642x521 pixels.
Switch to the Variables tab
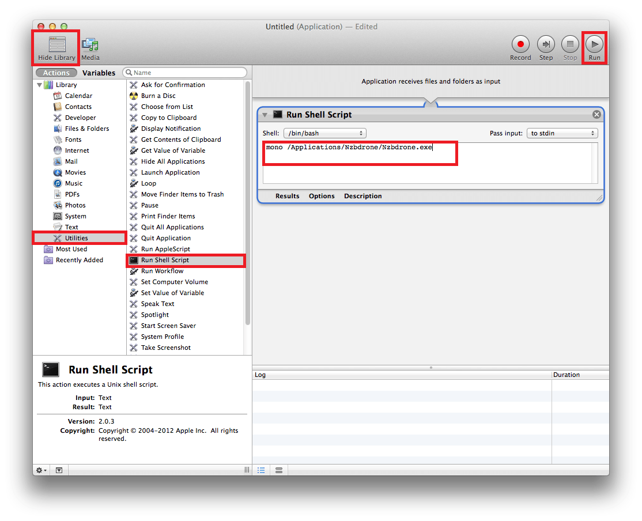99,73
